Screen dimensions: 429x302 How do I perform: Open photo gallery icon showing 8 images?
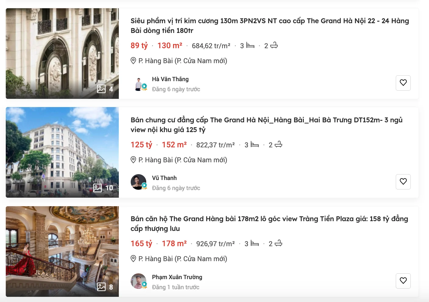point(101,287)
